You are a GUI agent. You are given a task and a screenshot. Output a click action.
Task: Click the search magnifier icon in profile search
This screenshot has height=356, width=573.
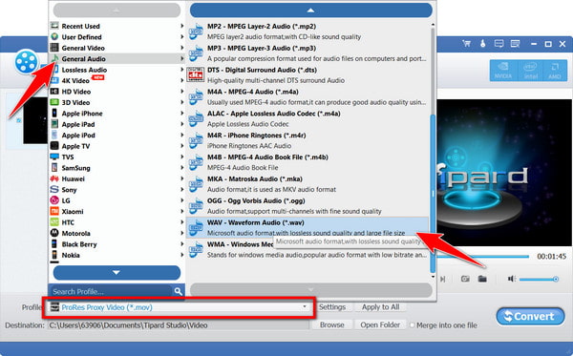(178, 291)
